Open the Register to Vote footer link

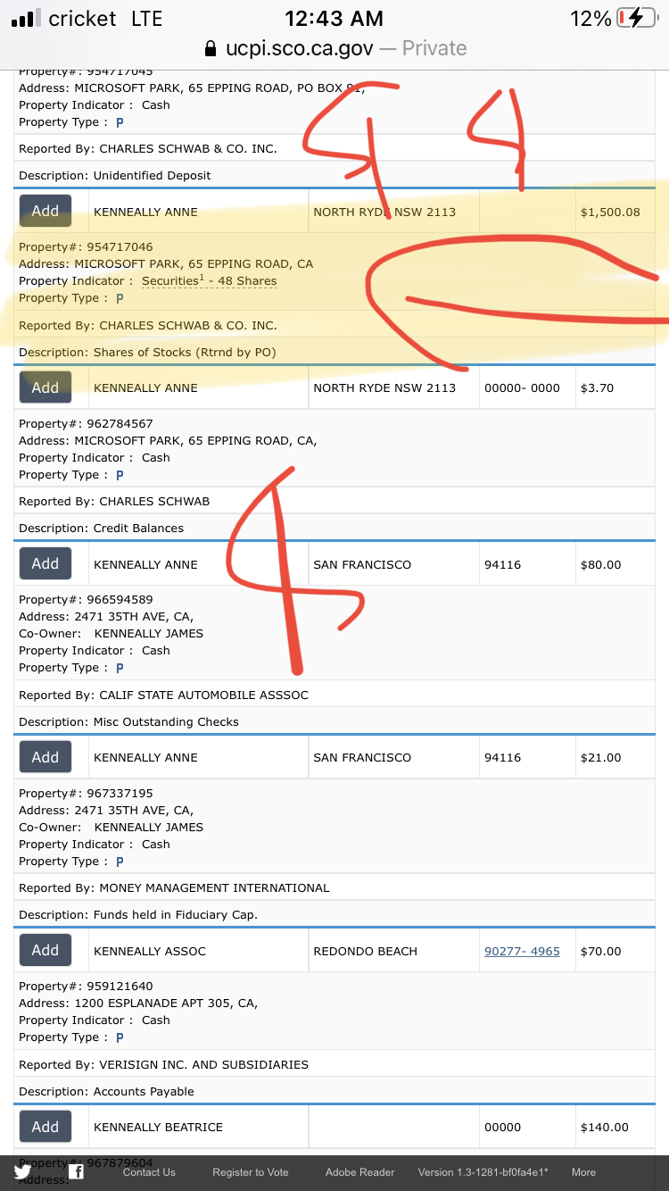pyautogui.click(x=251, y=1172)
